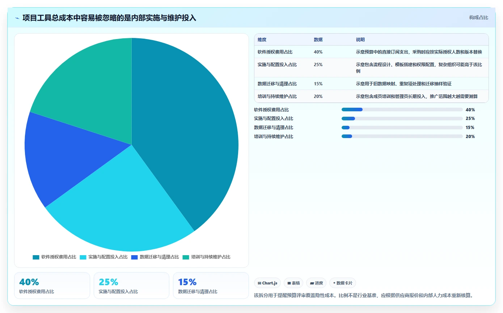This screenshot has width=503, height=313.
Task: Click the footer note starting 该拆分用于提醒
Action: pos(364,296)
